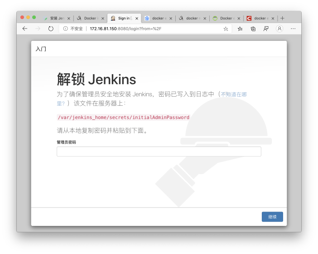
Task: Open the browser settings ellipsis menu
Action: click(293, 29)
